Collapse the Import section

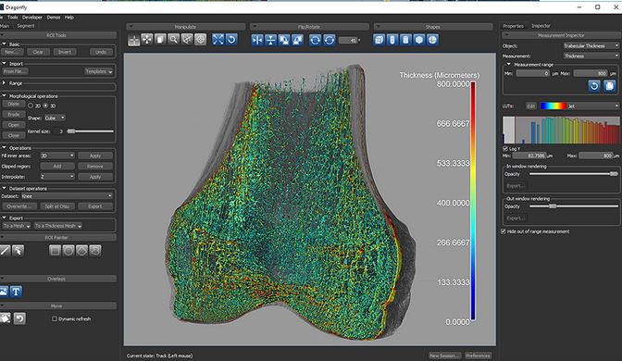pos(4,64)
